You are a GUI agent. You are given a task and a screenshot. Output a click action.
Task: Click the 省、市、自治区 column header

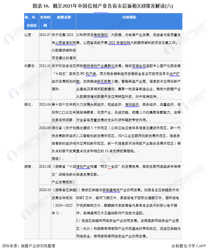[x=32, y=21]
